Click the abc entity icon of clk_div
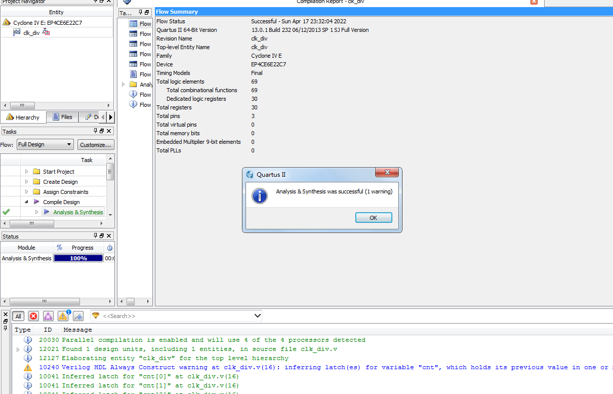The height and width of the screenshot is (394, 613). tap(17, 32)
